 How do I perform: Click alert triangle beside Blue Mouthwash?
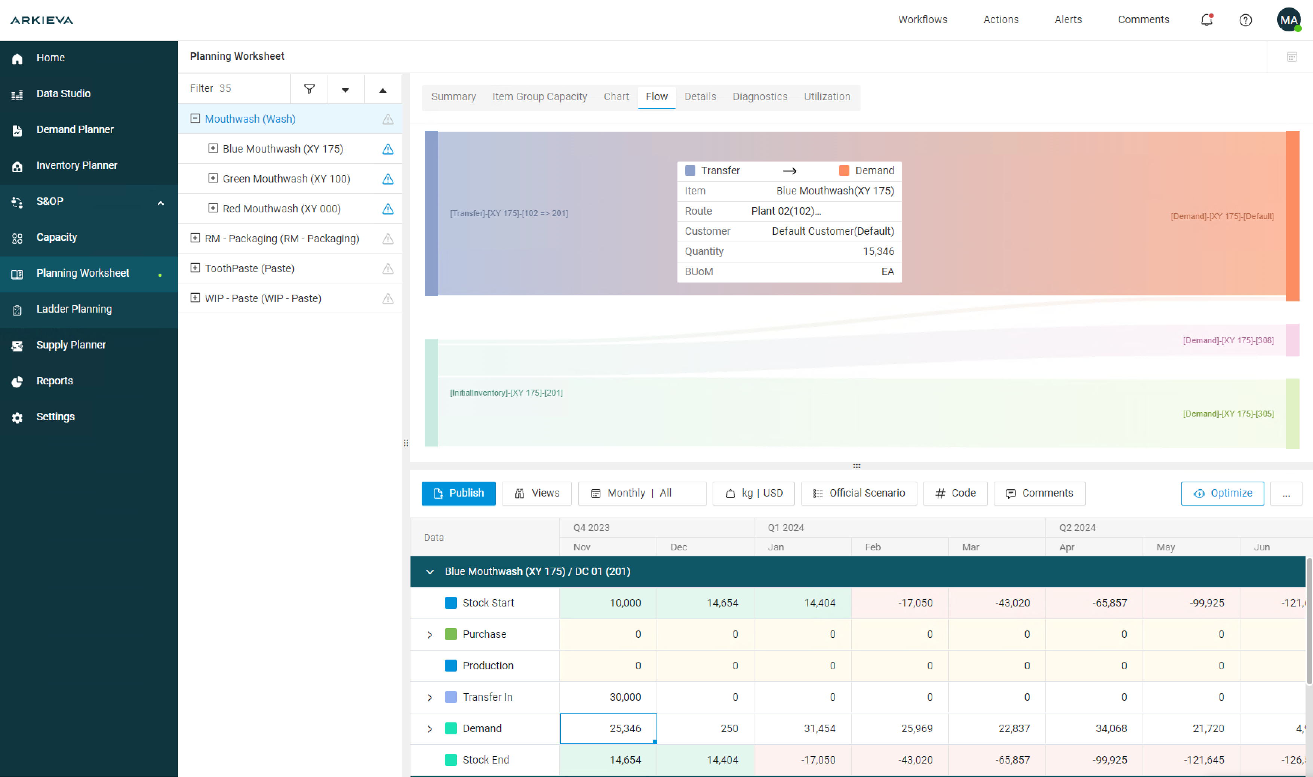click(387, 149)
